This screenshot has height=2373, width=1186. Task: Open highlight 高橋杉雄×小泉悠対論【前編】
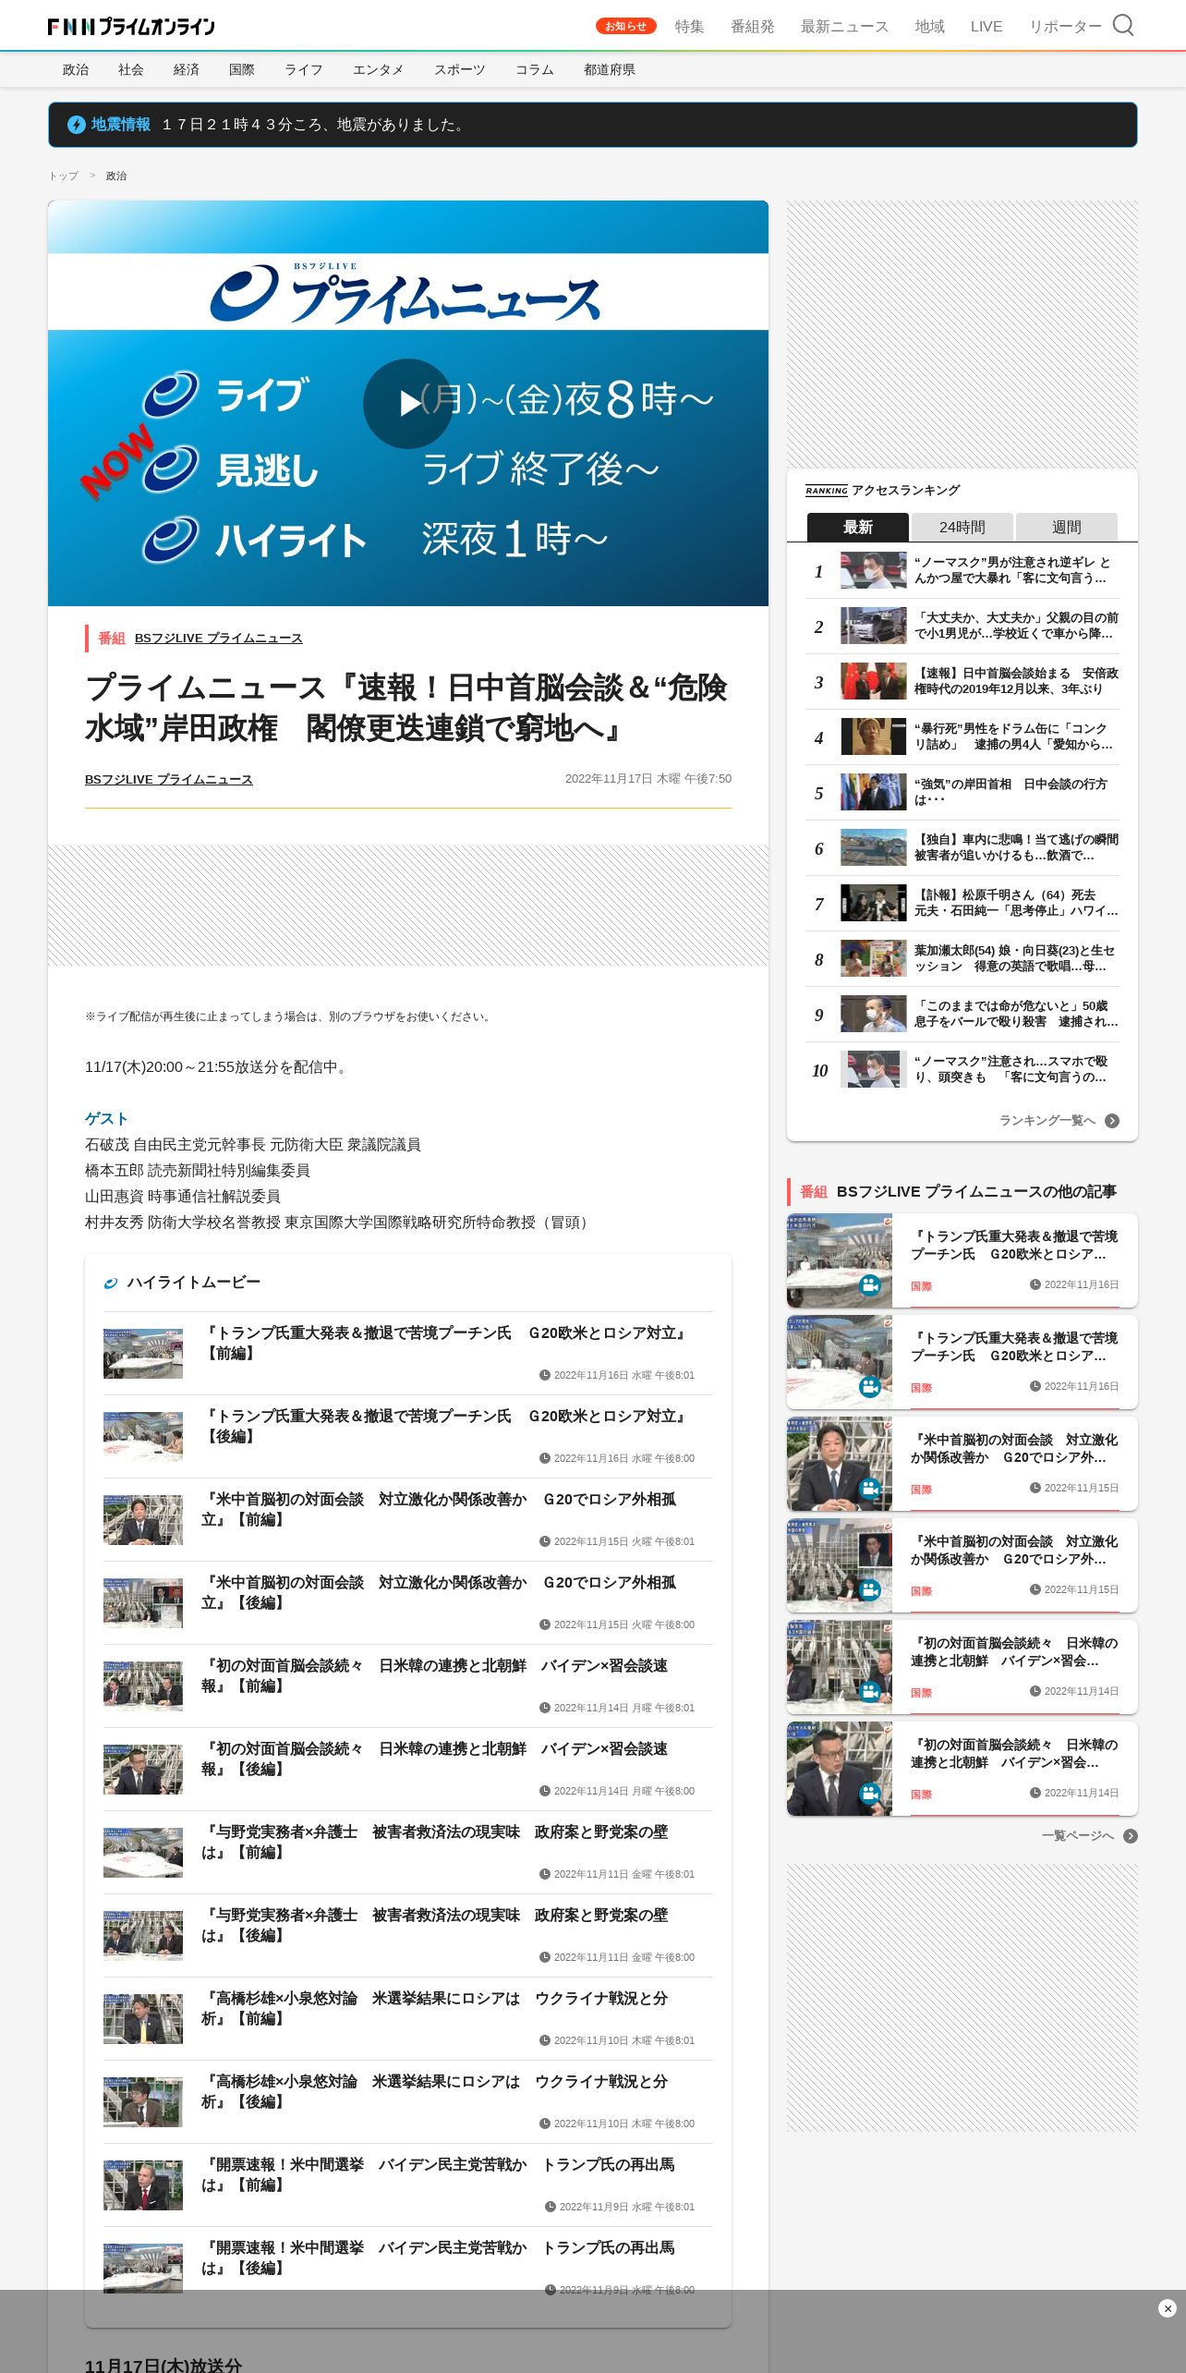point(408,2019)
